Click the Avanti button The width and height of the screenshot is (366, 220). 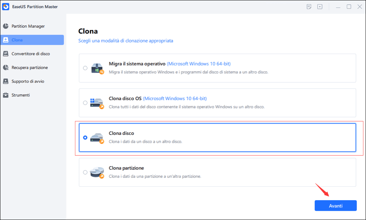point(336,205)
